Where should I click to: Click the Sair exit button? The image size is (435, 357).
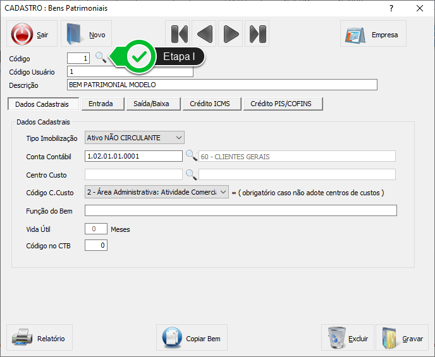pyautogui.click(x=32, y=34)
